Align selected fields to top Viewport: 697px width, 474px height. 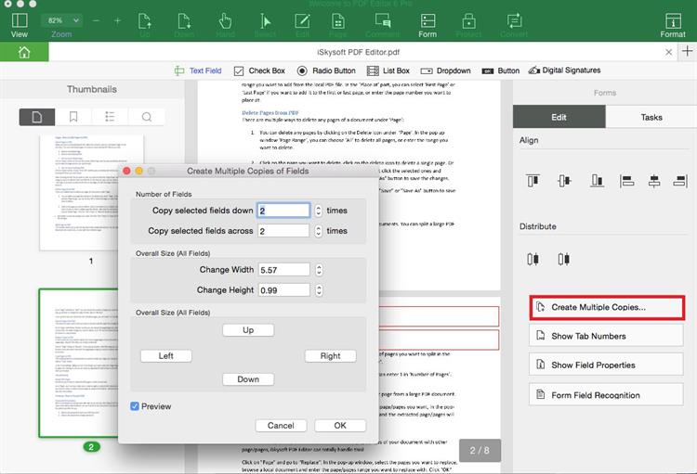coord(533,181)
